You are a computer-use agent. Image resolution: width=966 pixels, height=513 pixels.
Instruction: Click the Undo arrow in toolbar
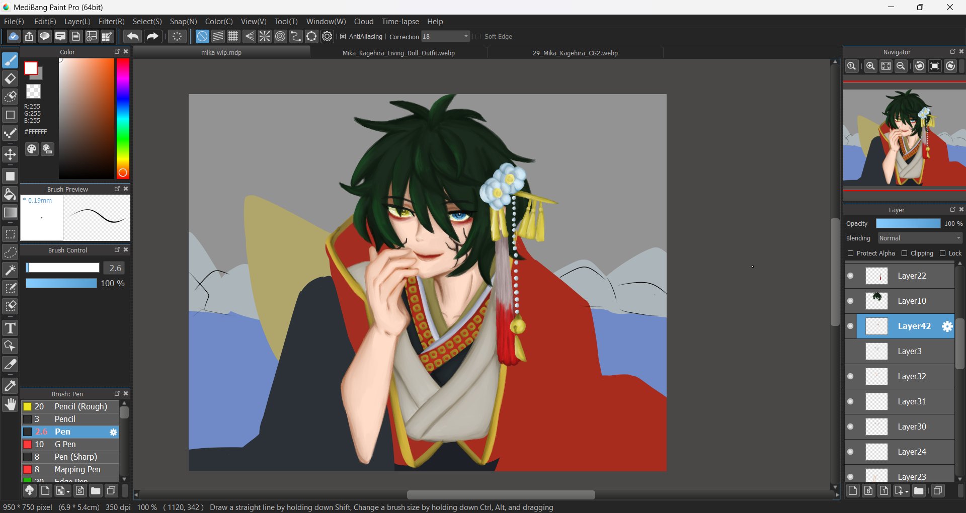(x=133, y=36)
